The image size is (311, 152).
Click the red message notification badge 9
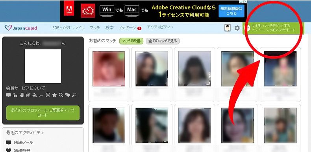point(139,28)
